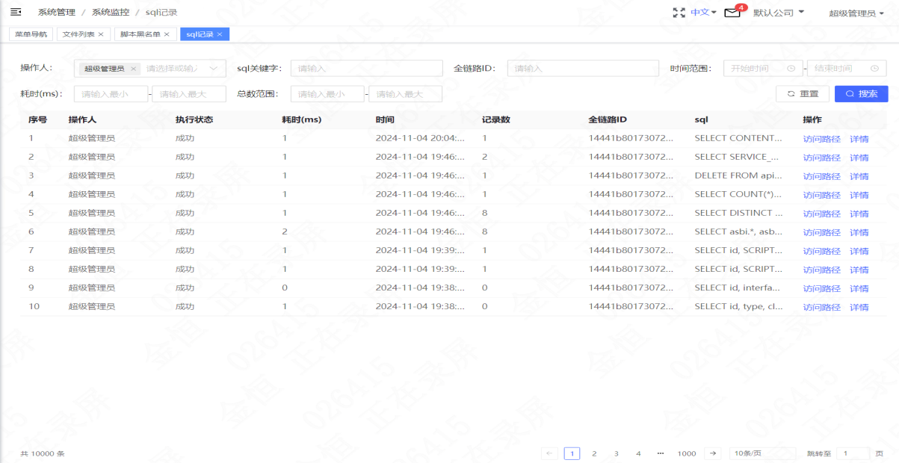This screenshot has height=463, width=899.
Task: Click the 全链路ID column header
Action: pos(608,119)
